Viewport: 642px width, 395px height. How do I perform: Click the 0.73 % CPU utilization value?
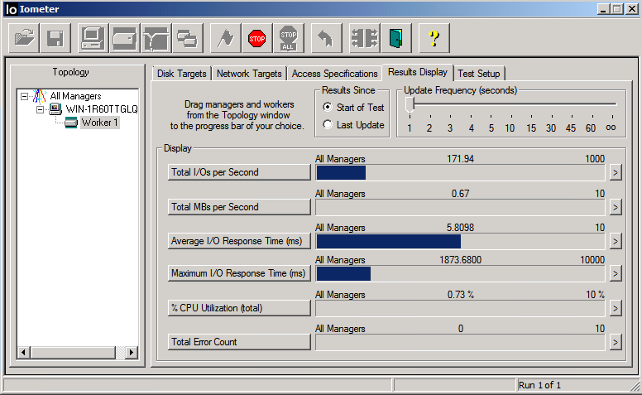point(460,295)
